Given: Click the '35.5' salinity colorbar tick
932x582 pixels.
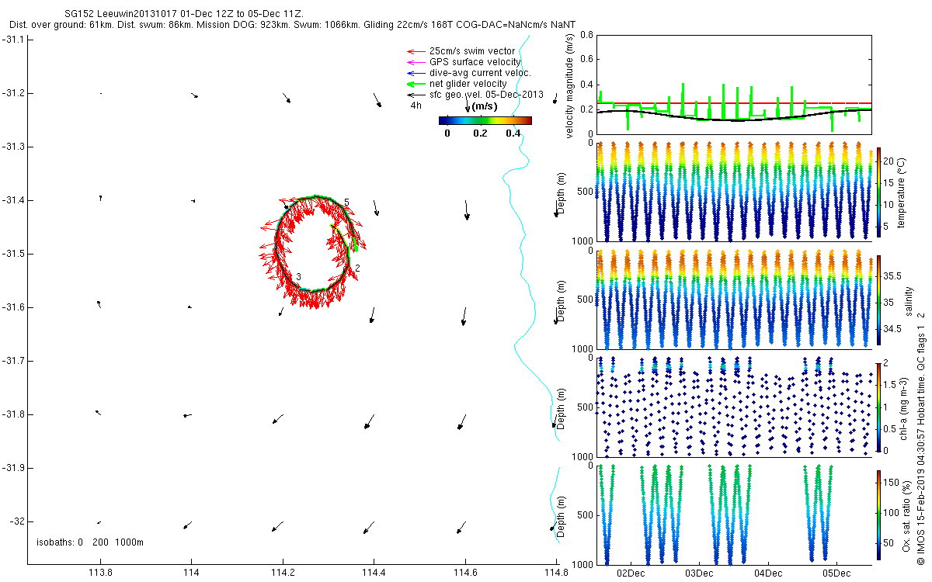Looking at the screenshot, I should click(892, 276).
